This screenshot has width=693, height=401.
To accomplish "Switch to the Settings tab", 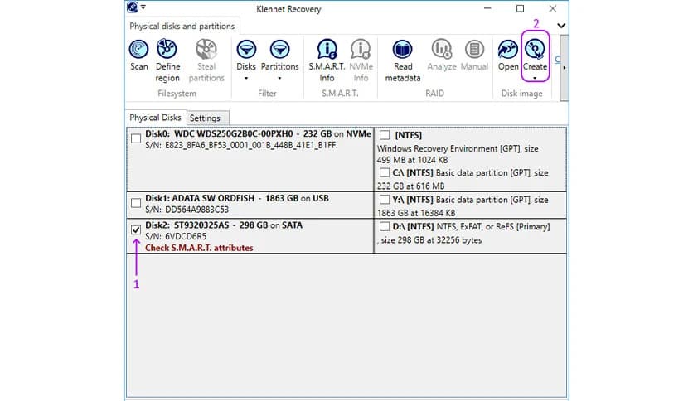I will [x=205, y=118].
